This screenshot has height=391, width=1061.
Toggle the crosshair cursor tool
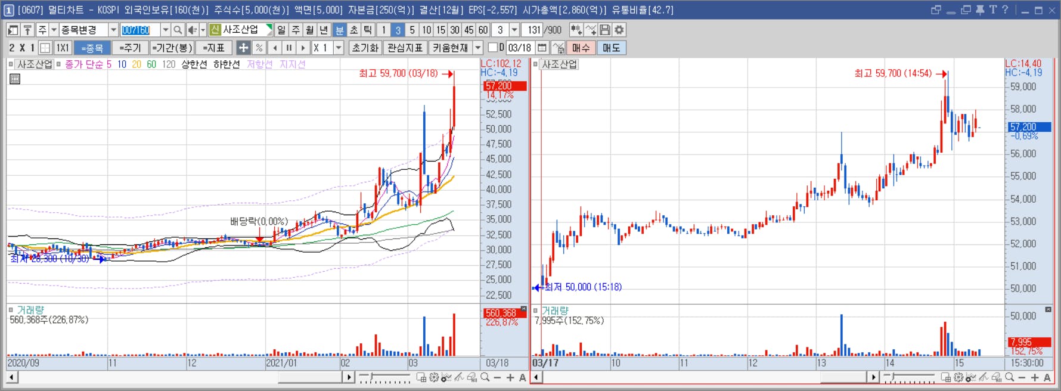pos(243,48)
